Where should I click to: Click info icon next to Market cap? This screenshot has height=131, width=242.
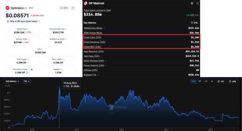coord(28,29)
